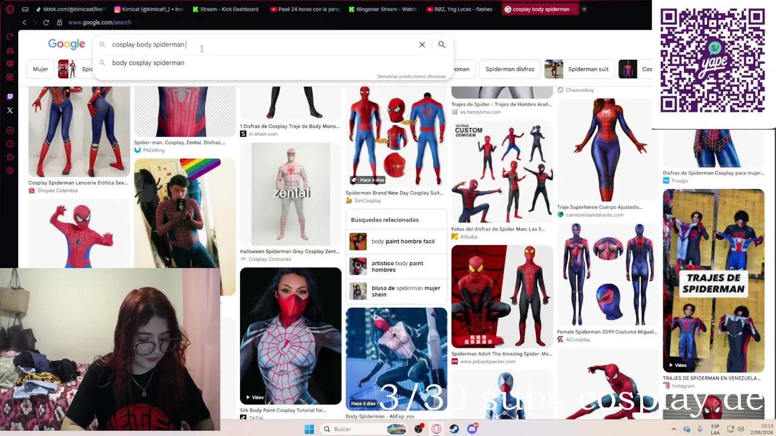Image resolution: width=776 pixels, height=436 pixels.
Task: Switch to Stream - Kick Dashboard tab
Action: (x=226, y=9)
